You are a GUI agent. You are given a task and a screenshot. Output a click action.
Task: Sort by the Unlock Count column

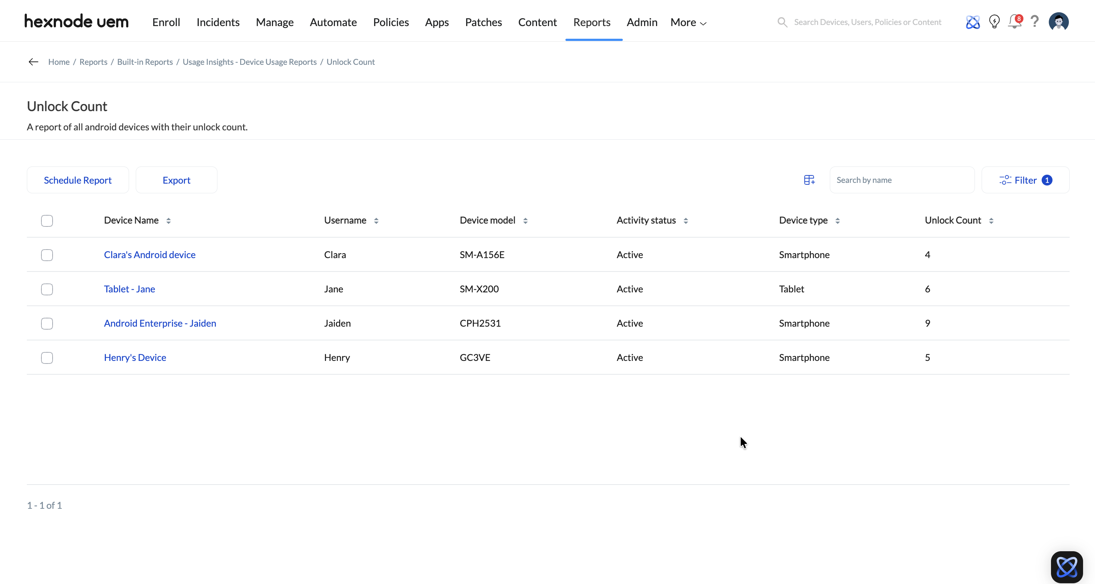coord(991,221)
